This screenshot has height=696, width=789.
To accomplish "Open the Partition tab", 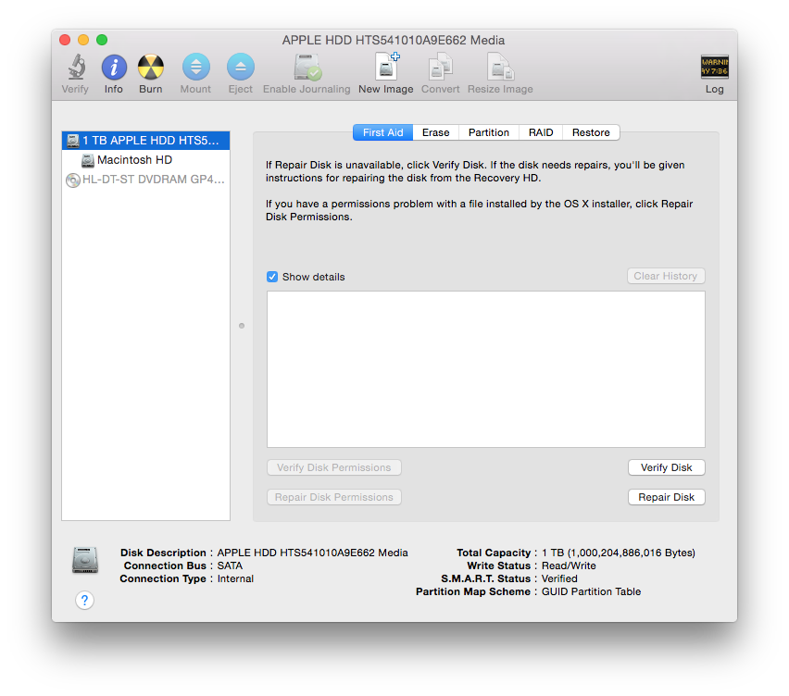I will point(489,132).
